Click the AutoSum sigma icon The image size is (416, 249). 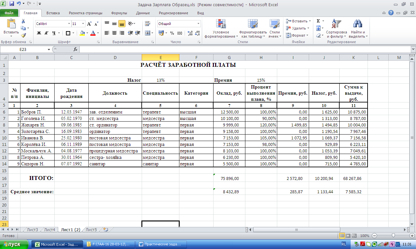tap(318, 21)
